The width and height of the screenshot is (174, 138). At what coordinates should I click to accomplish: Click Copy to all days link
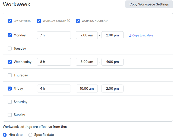tap(143, 35)
